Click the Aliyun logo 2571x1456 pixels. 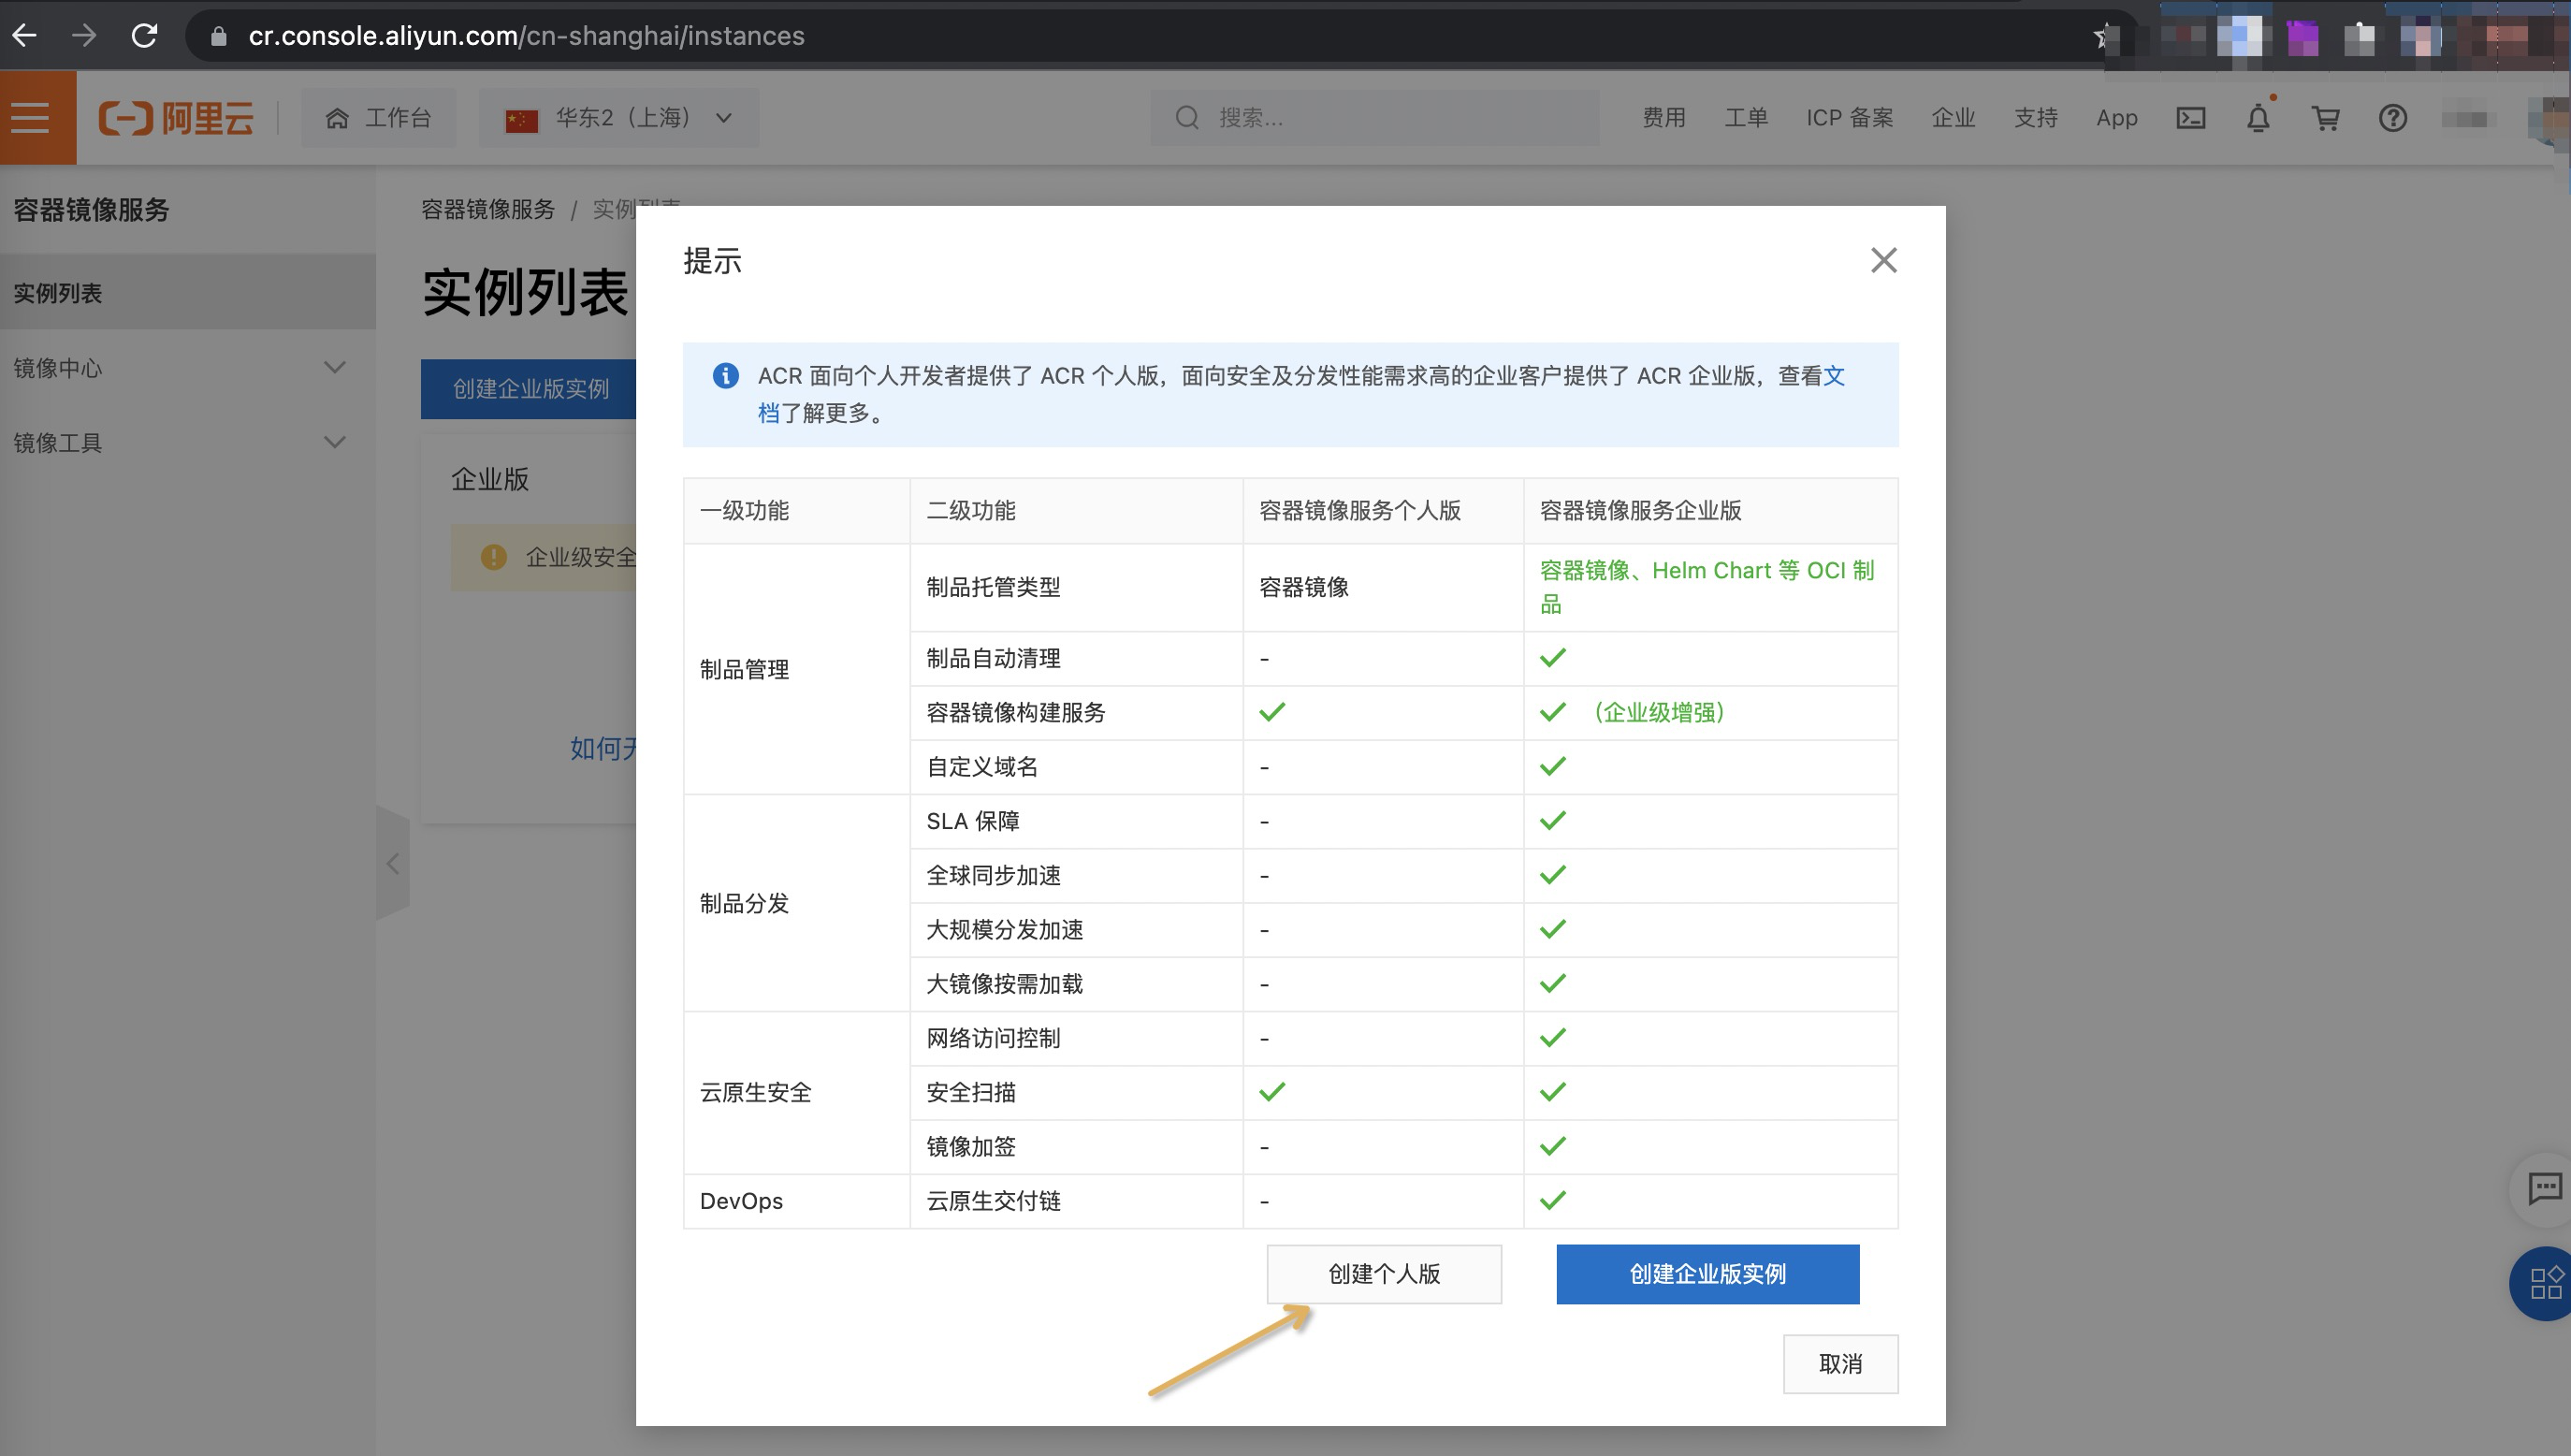pos(175,117)
